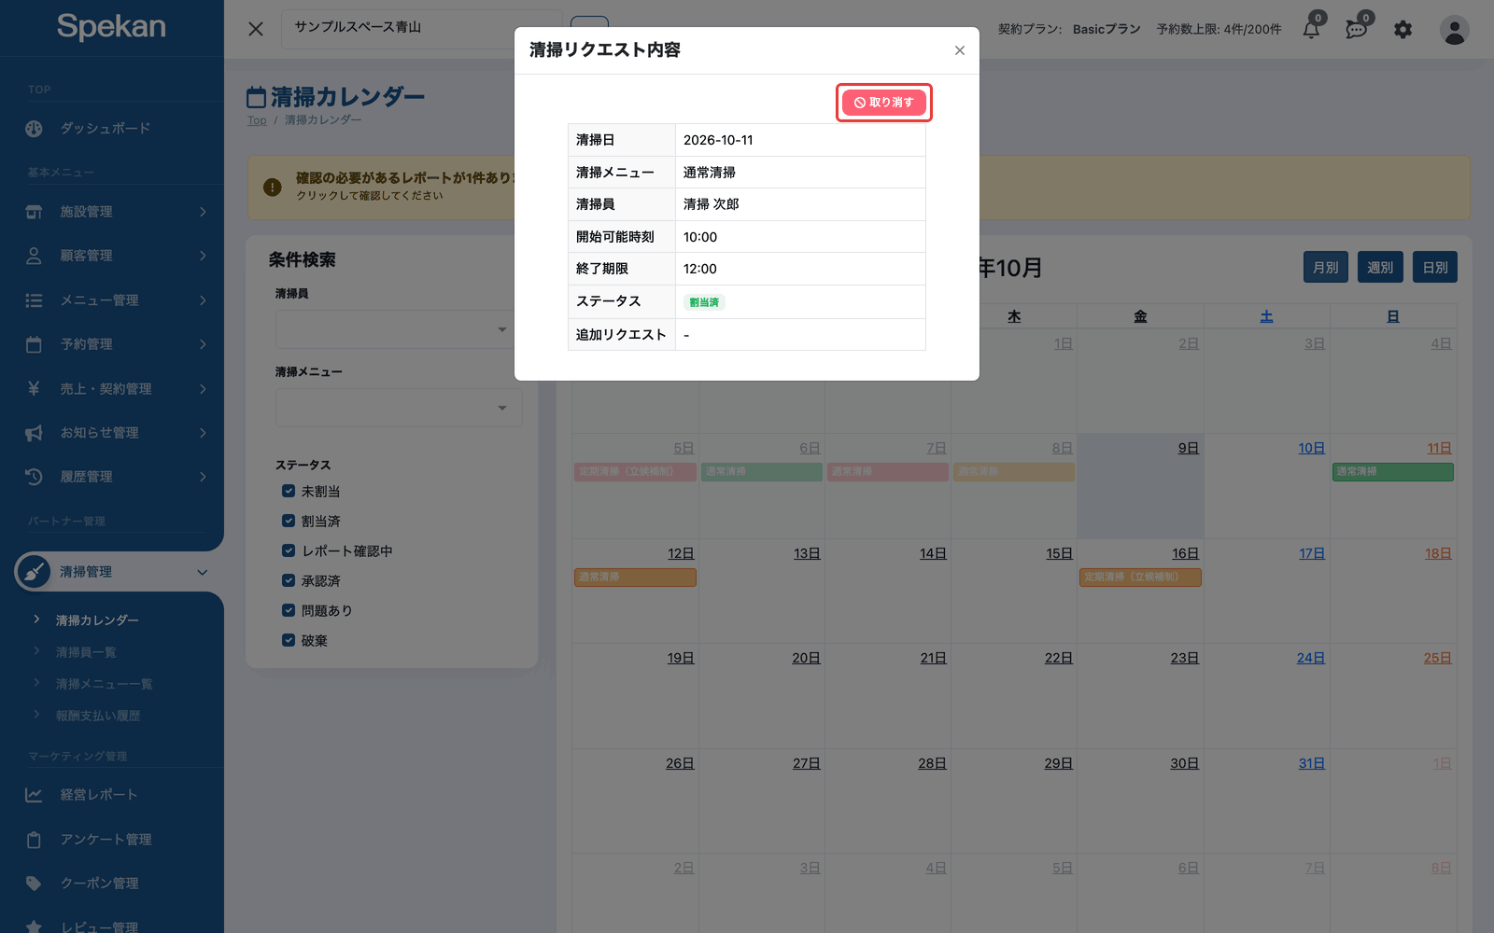Screen dimensions: 1494x933
Task: Click the 施設管理 store icon
Action: click(x=35, y=212)
